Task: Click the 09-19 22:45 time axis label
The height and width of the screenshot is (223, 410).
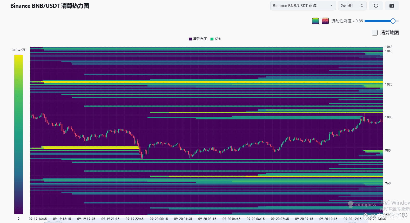Action: click(135, 219)
